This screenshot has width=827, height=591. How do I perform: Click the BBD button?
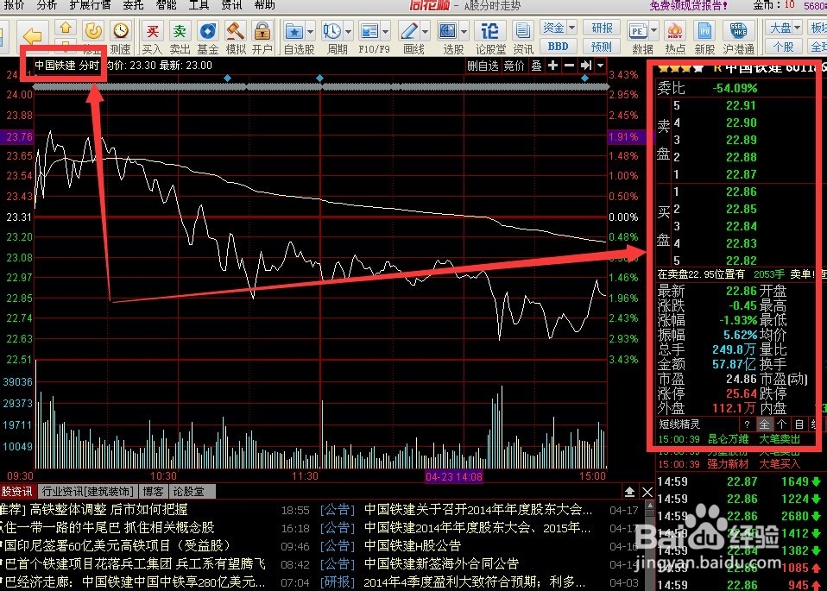558,47
